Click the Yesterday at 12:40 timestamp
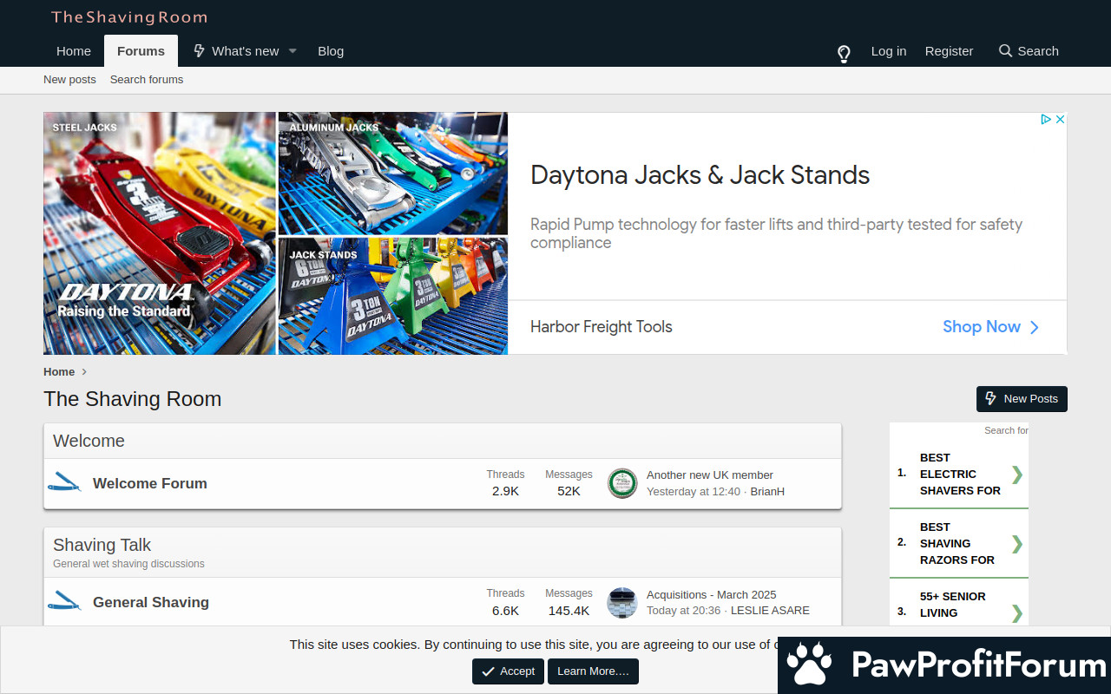The width and height of the screenshot is (1111, 694). tap(694, 492)
